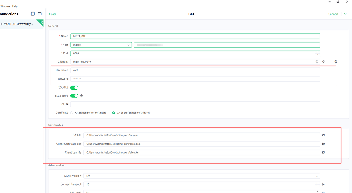352x193 pixels.
Task: Toggle the connections list layout icon
Action: point(40,14)
